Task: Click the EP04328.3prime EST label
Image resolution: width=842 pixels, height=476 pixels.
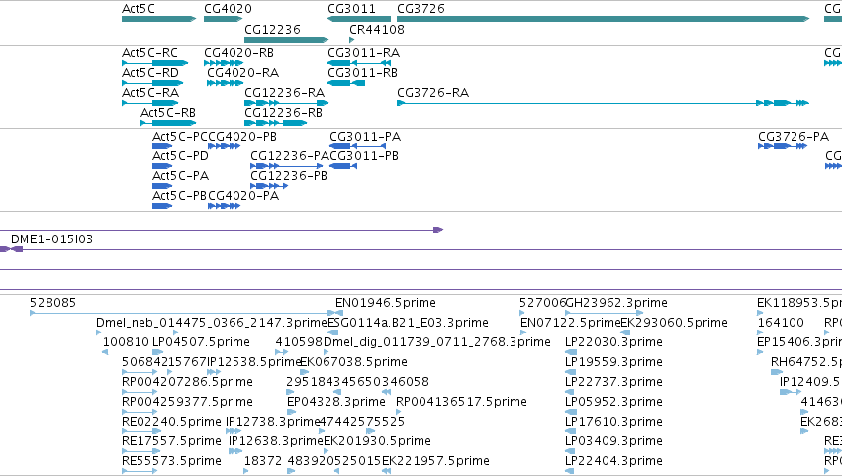Action: point(336,403)
